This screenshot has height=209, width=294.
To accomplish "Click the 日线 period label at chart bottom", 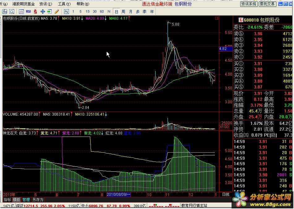I will tap(226, 195).
